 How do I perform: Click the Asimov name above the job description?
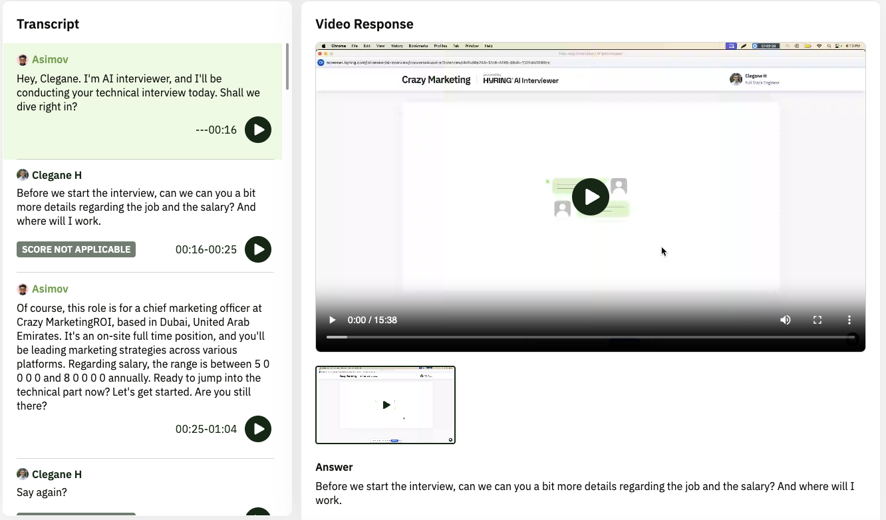[50, 289]
